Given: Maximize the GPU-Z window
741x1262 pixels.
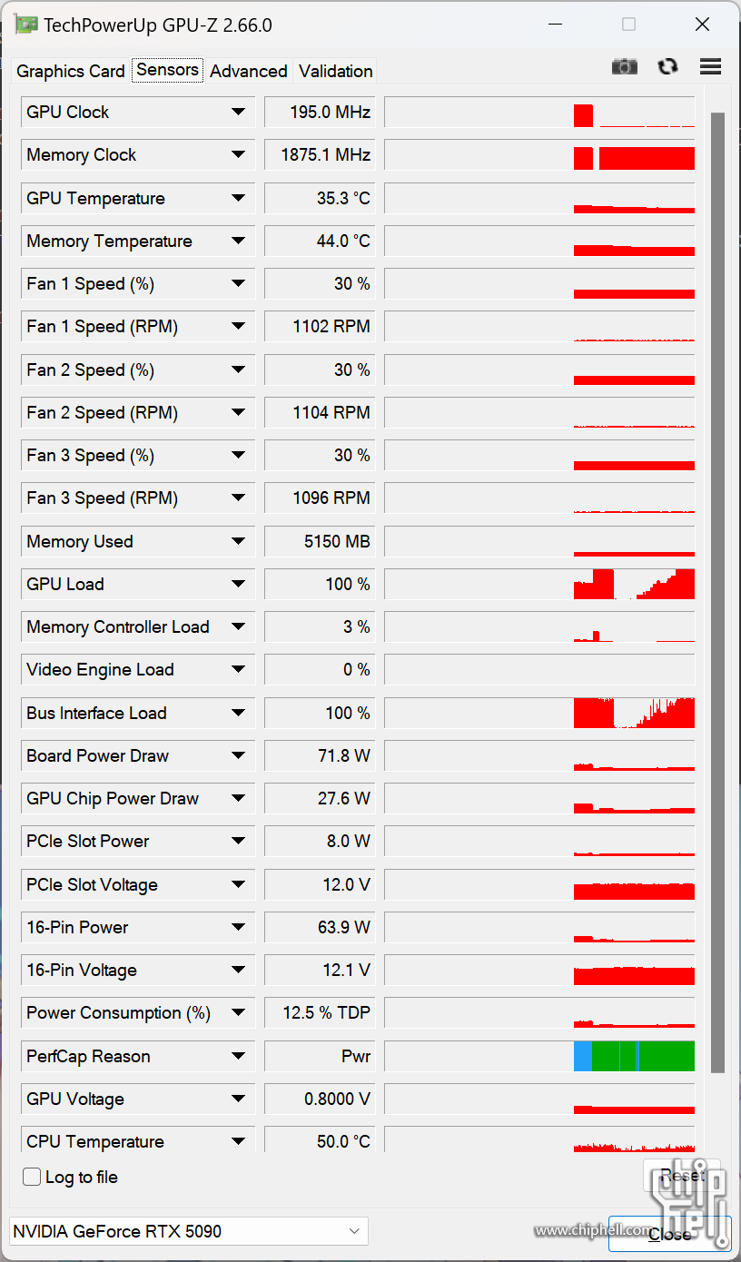Looking at the screenshot, I should click(628, 25).
